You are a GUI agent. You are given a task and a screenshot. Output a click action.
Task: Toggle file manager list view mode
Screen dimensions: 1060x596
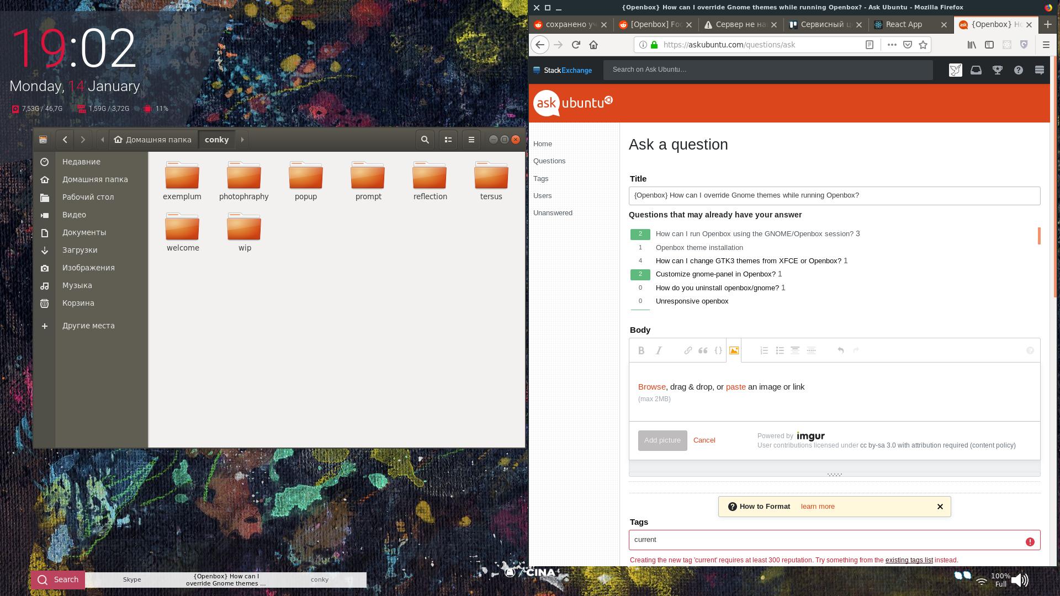pyautogui.click(x=448, y=140)
